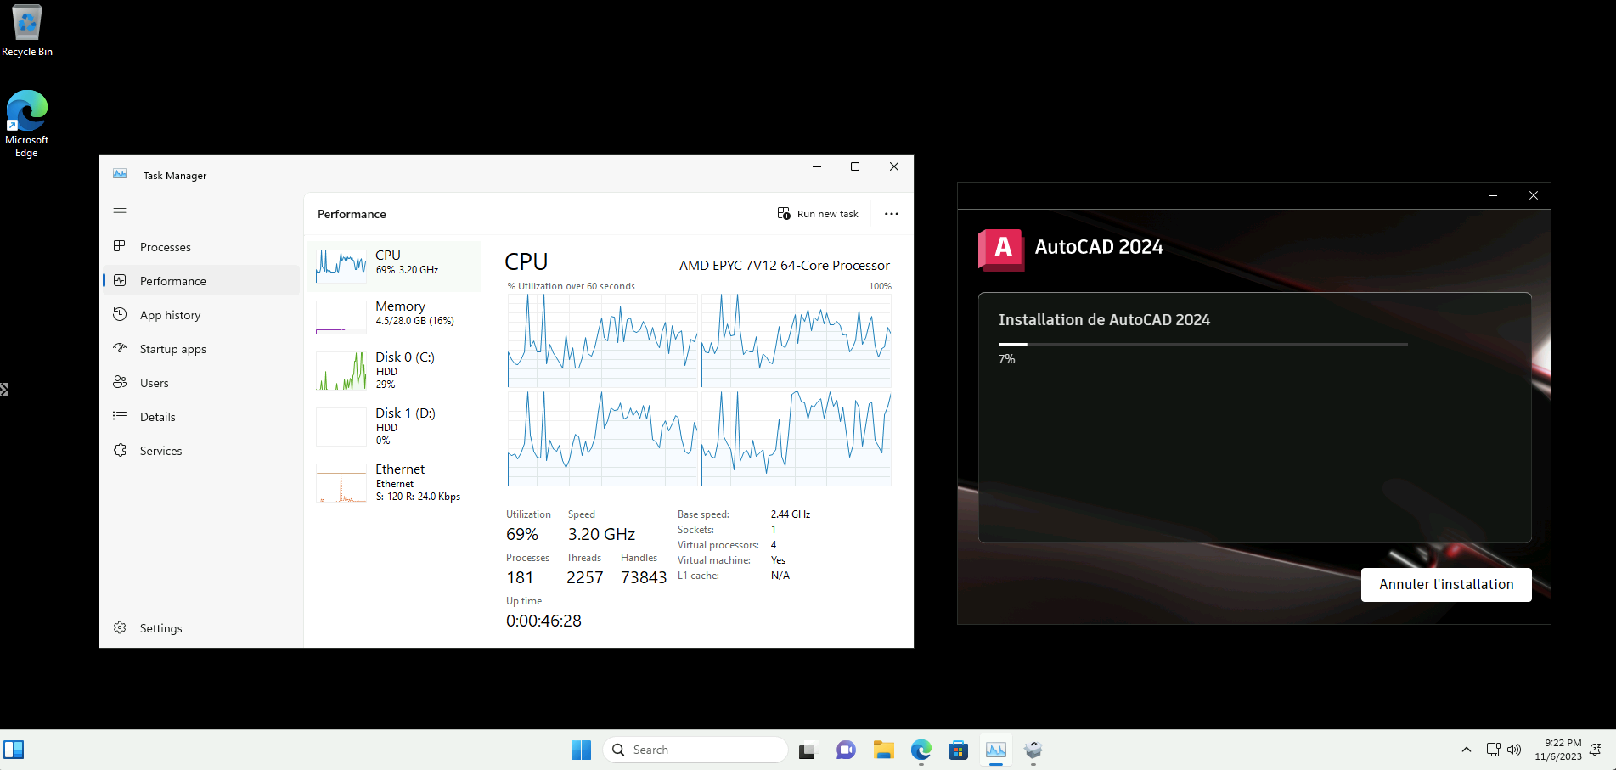Open the three-dot more options menu
The width and height of the screenshot is (1616, 770).
892,214
